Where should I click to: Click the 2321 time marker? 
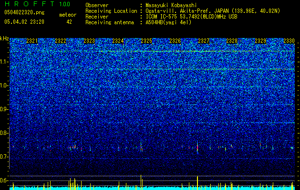pos(32,41)
